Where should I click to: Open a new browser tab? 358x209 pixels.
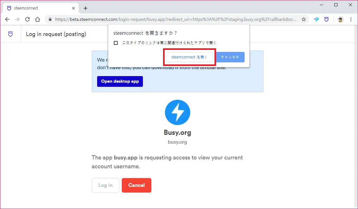pyautogui.click(x=85, y=8)
